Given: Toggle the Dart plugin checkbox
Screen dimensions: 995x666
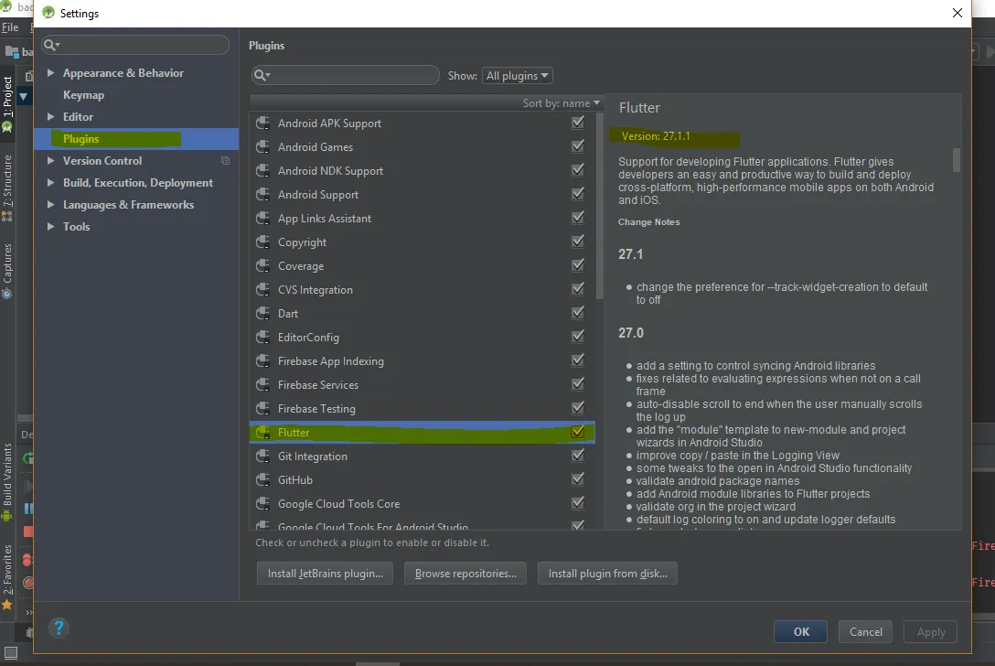Looking at the screenshot, I should pyautogui.click(x=577, y=312).
